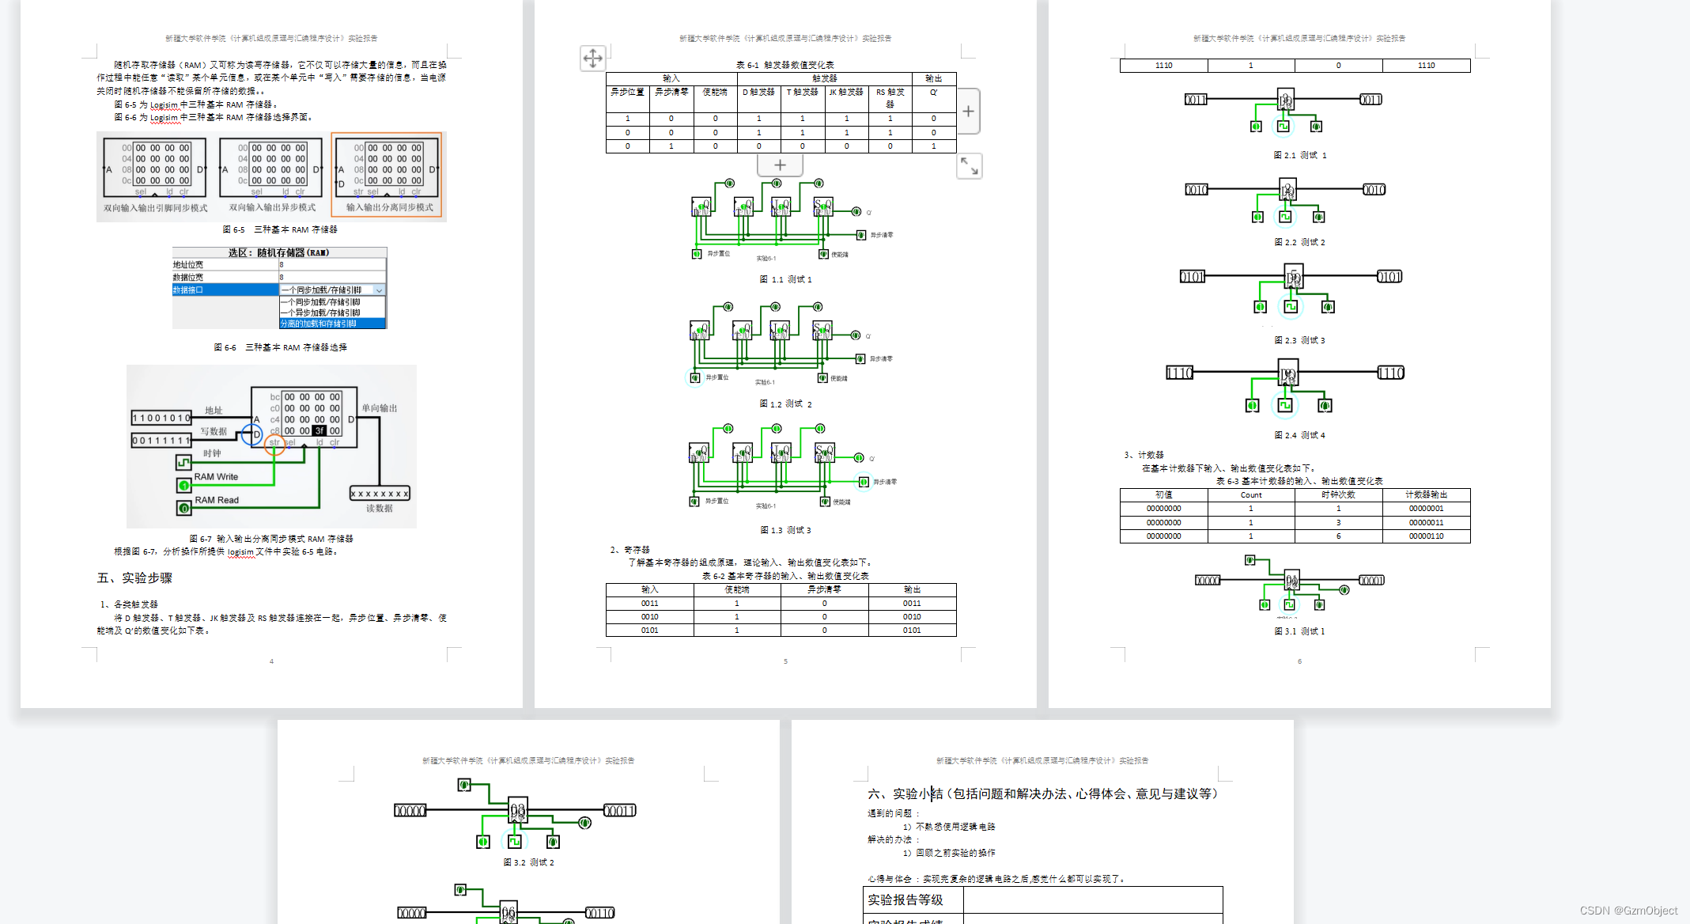The height and width of the screenshot is (924, 1690).
Task: Add a column right of table 6-1
Action: click(x=968, y=112)
